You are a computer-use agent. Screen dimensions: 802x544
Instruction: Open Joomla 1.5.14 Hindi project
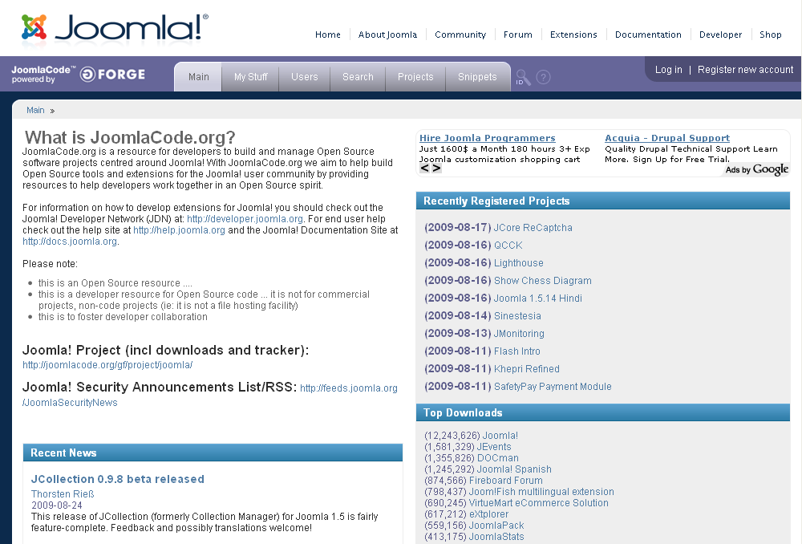(x=537, y=298)
